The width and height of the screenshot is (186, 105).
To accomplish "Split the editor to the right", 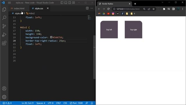I will tap(87, 8).
